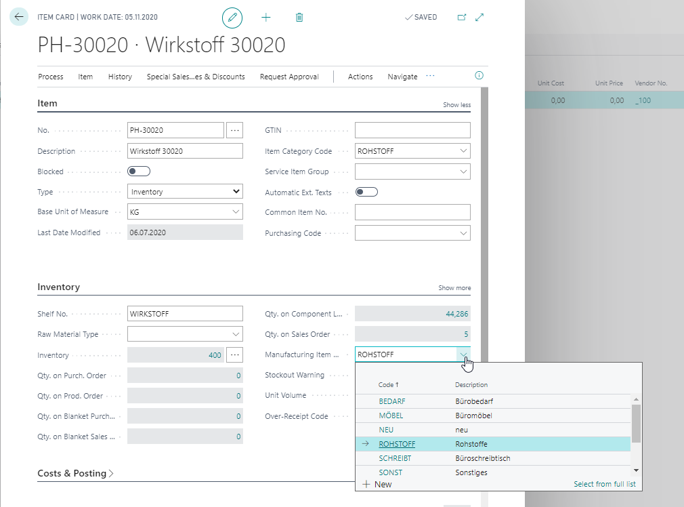This screenshot has width=684, height=507.
Task: Toggle the Automatic Ext. Texts switch
Action: point(366,192)
